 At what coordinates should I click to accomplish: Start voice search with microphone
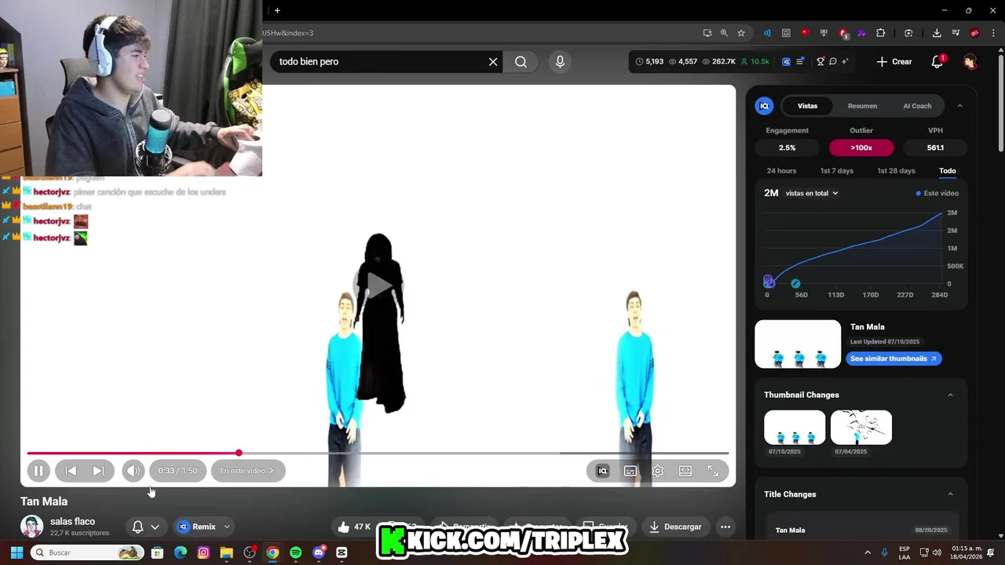tap(560, 61)
